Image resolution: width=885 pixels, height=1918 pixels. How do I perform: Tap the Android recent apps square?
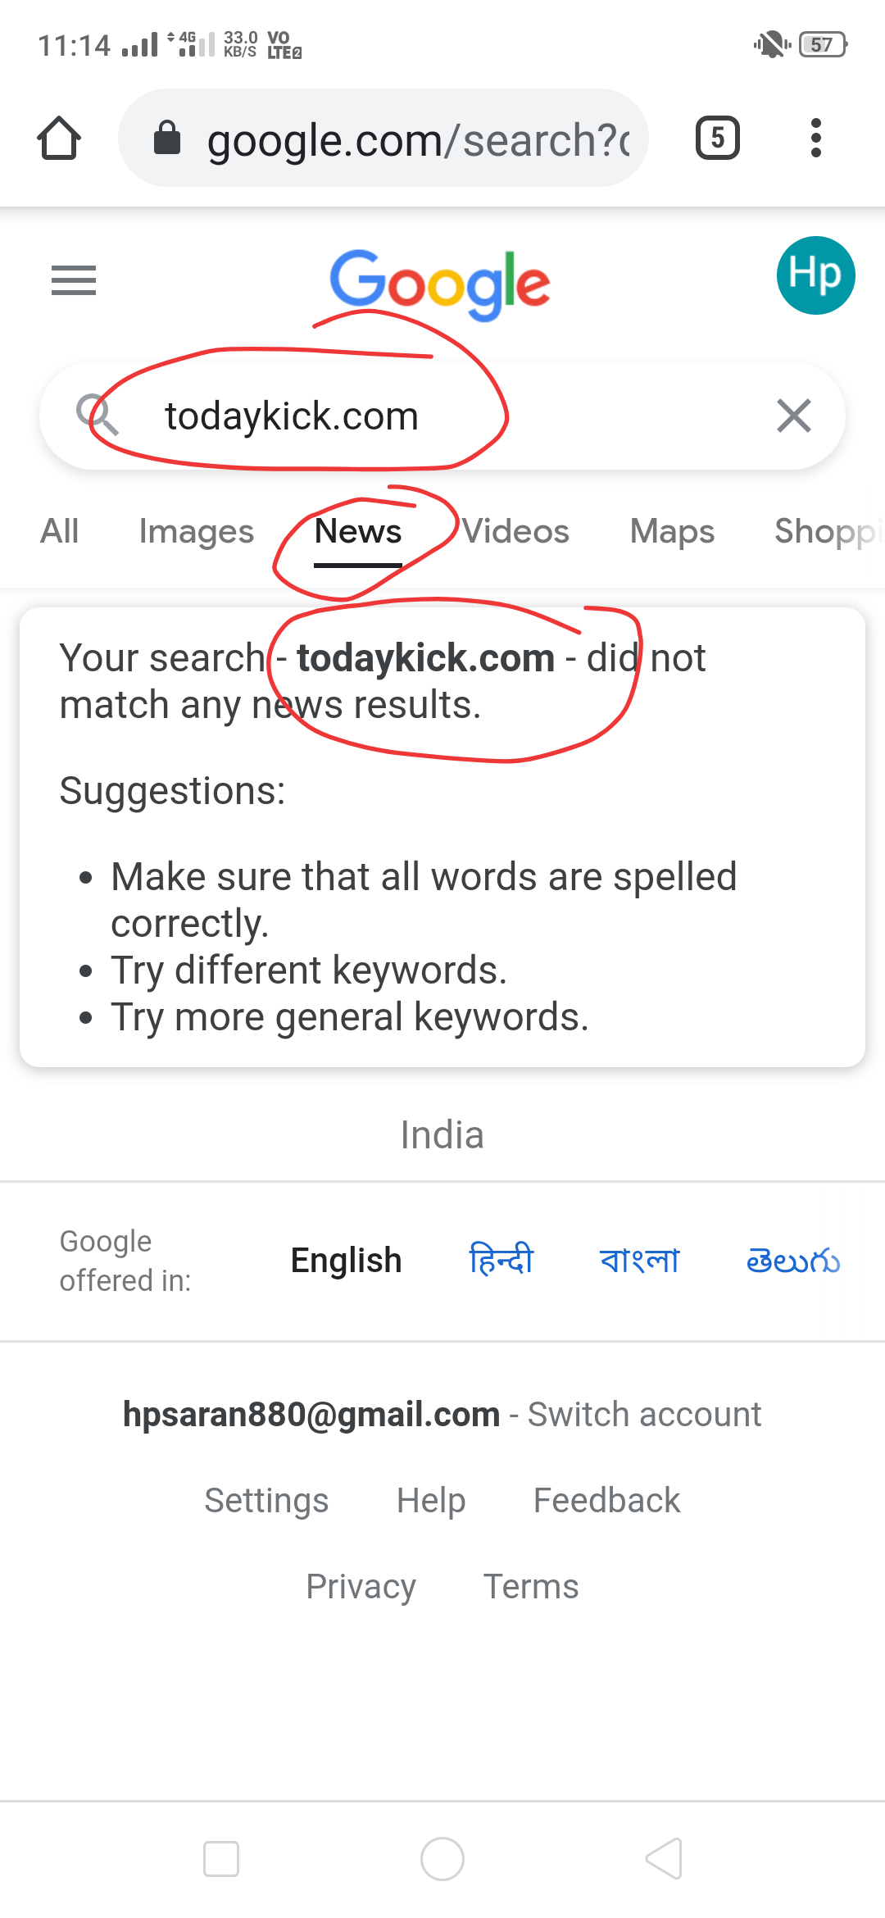click(221, 1858)
